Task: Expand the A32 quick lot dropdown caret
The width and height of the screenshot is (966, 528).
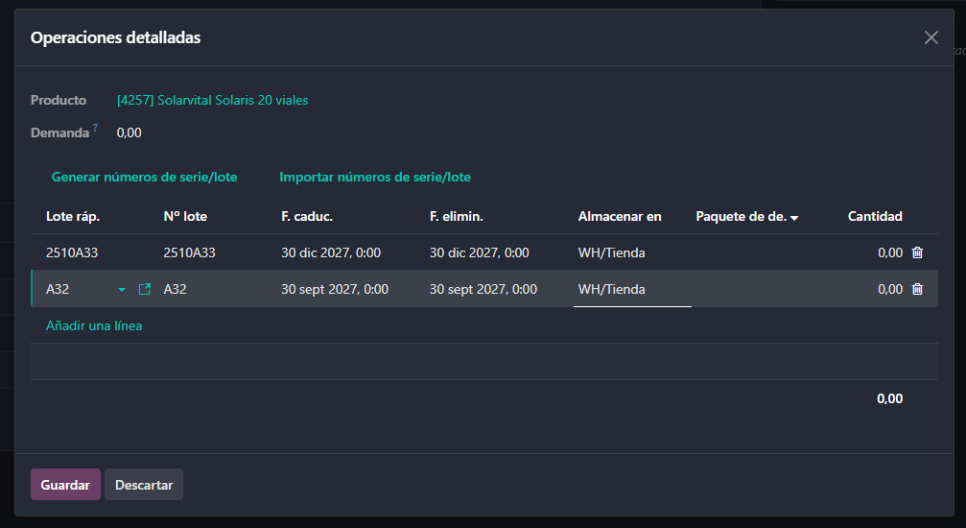Action: (122, 289)
